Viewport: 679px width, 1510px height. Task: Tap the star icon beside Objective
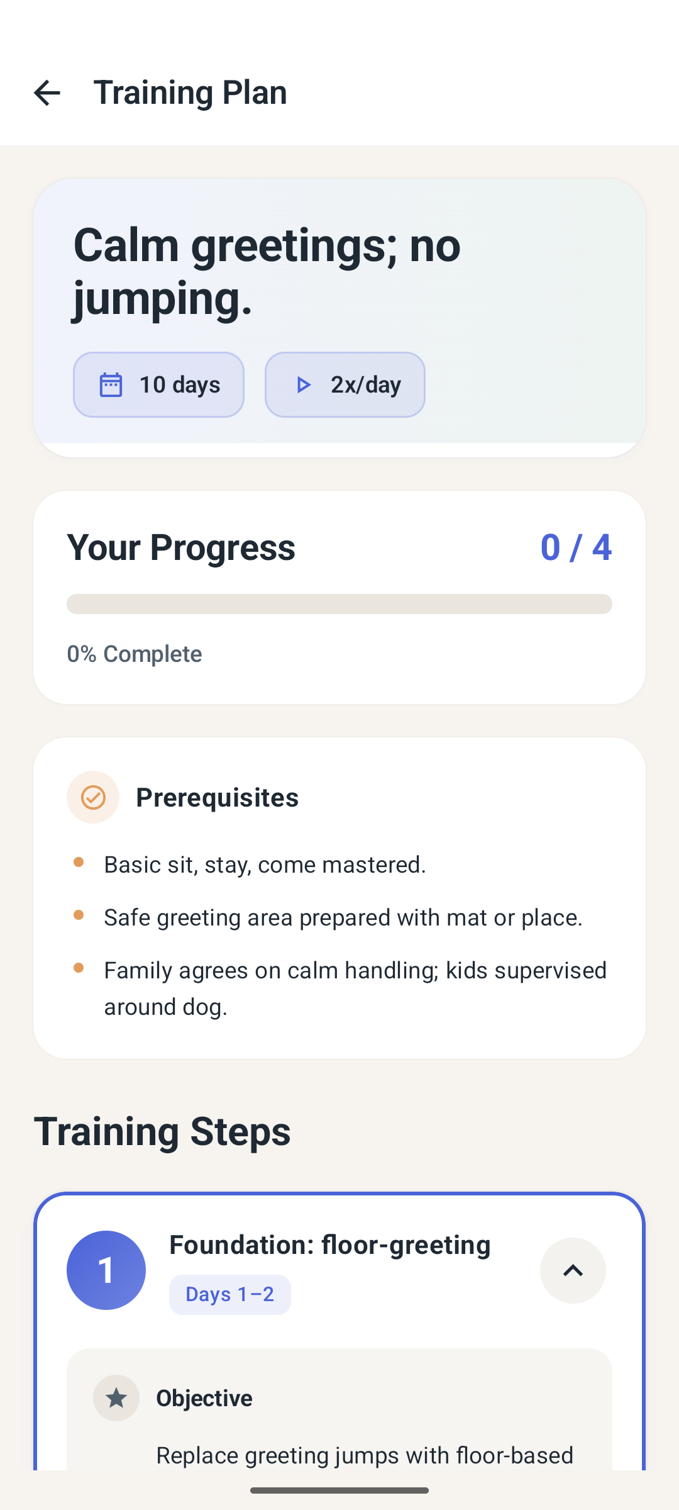pyautogui.click(x=116, y=1397)
